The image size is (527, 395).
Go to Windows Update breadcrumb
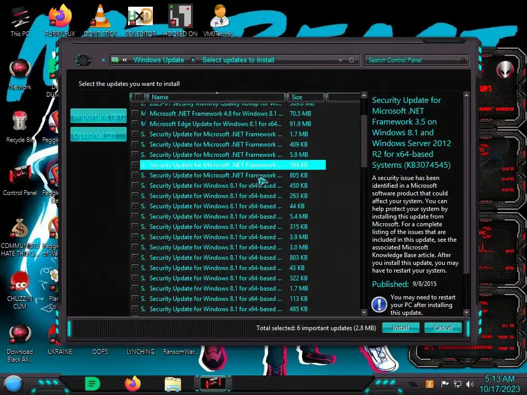coord(159,60)
